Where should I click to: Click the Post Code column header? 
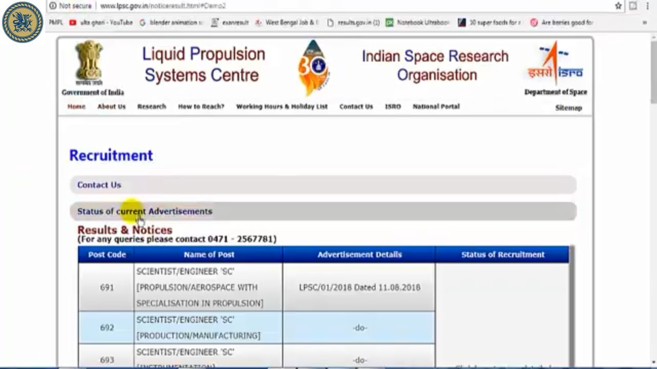click(107, 254)
